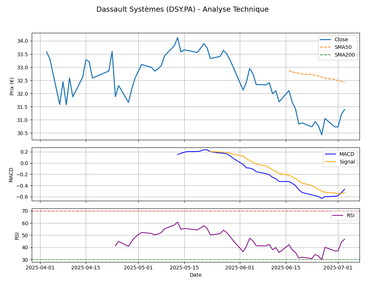Viewport: 365px width, 292px height.
Task: Select the "MACD" legend label
Action: 347,154
